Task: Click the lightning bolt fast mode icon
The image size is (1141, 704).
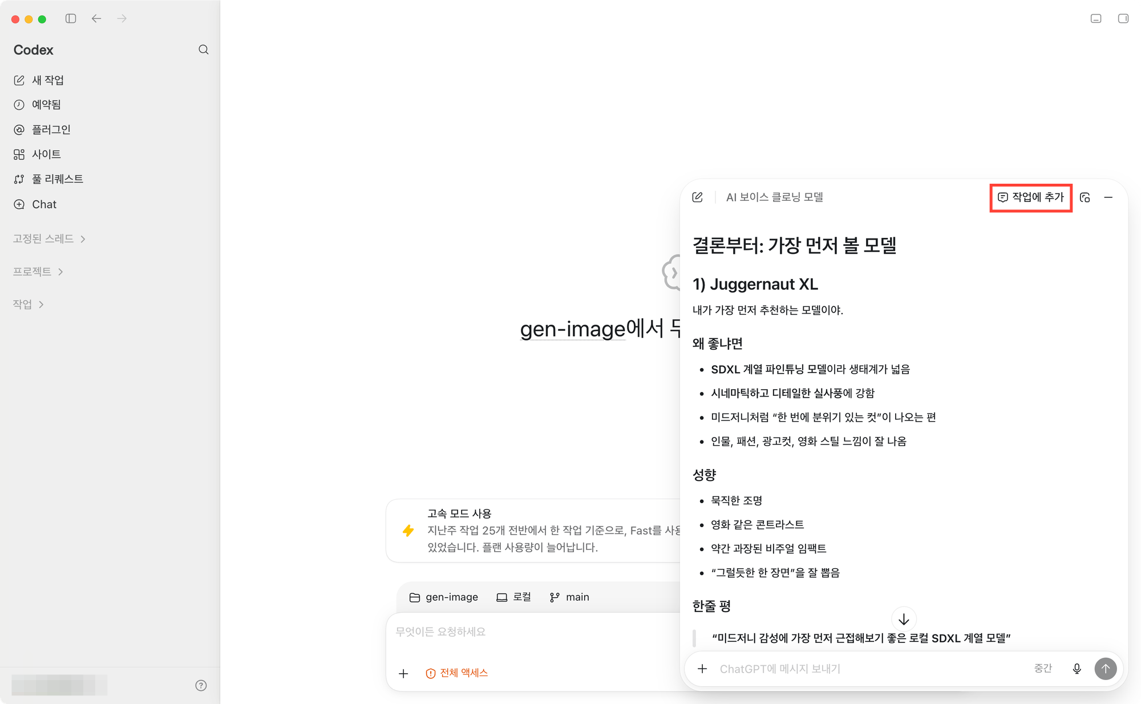Action: point(408,531)
